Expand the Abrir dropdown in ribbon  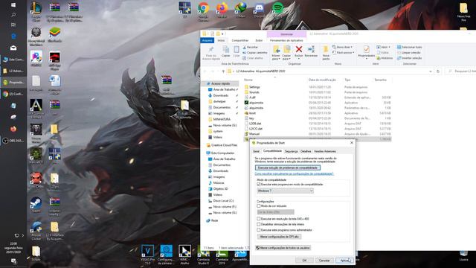(383, 47)
